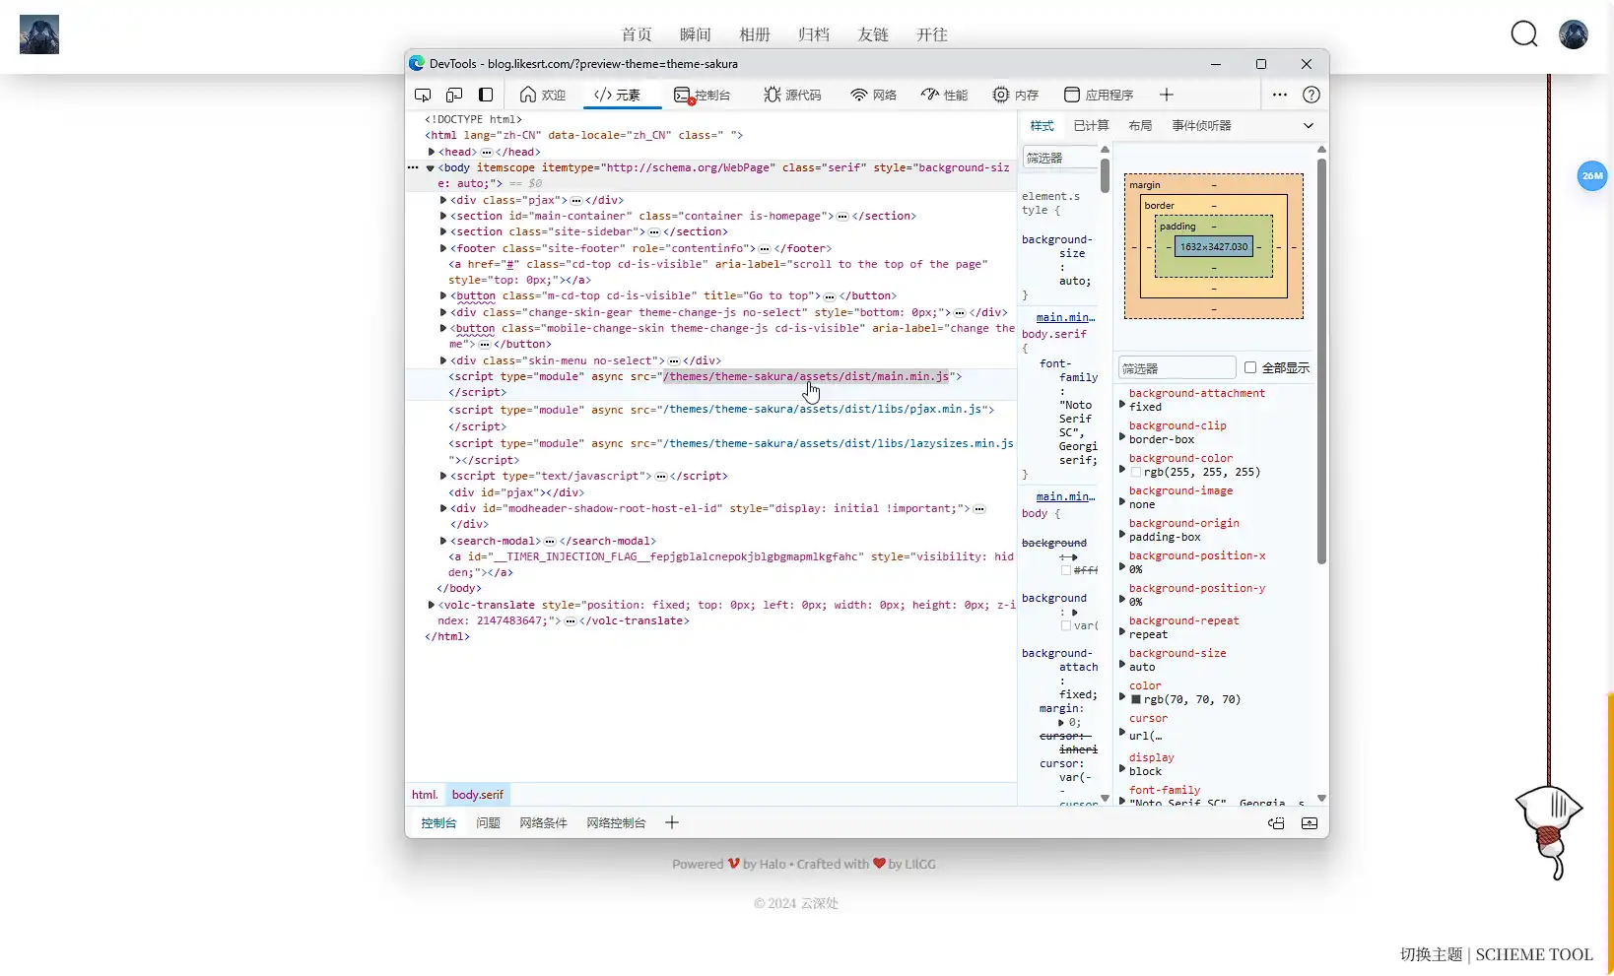
Task: Toggle the DevTools sidebar dock icon
Action: coord(486,95)
